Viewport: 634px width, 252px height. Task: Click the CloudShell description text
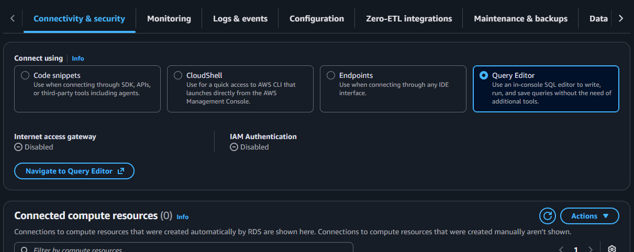click(241, 93)
